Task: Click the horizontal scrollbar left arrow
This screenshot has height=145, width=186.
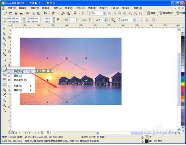Action: pos(97,133)
